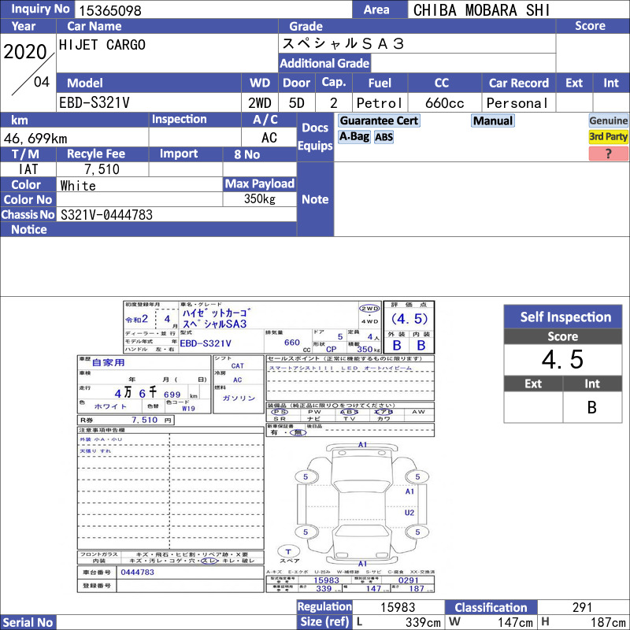This screenshot has width=630, height=630.
Task: Click height value 187cm
Action: 608,622
